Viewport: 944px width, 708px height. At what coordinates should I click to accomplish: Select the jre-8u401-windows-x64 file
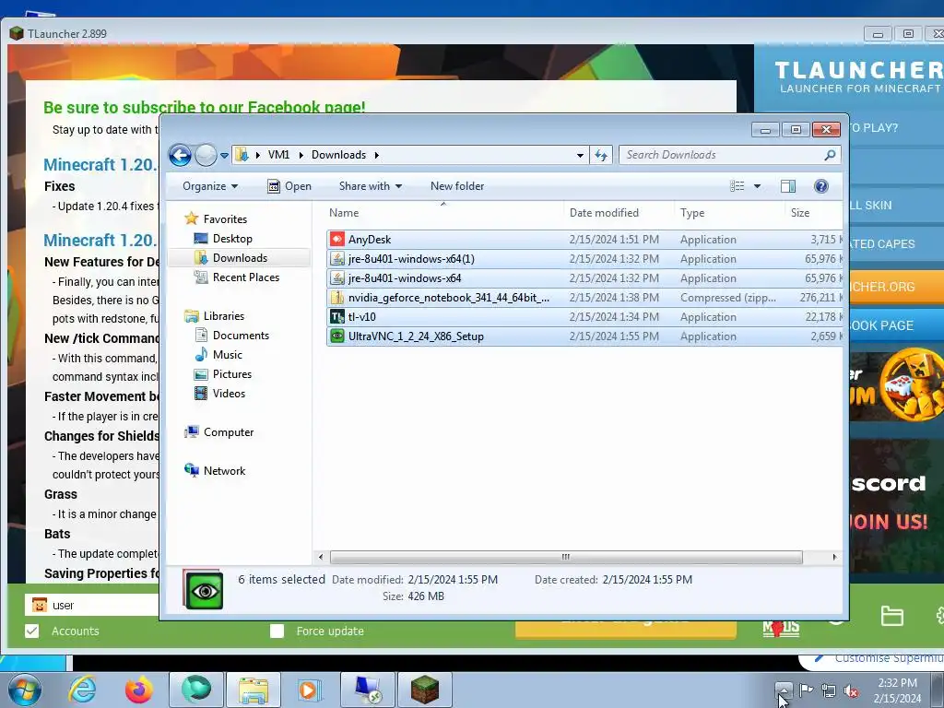click(584, 278)
